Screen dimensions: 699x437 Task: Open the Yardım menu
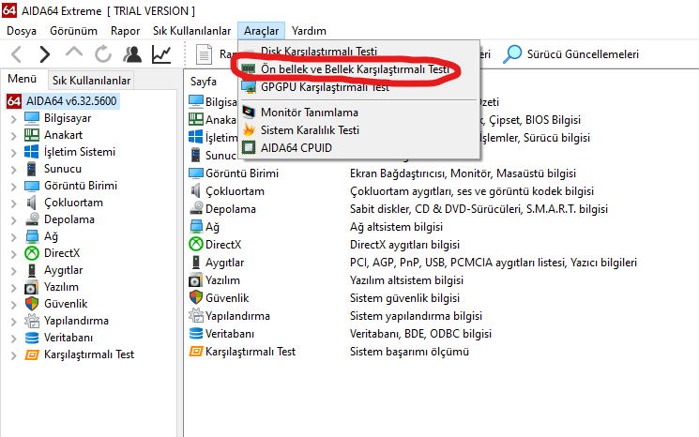pos(309,31)
